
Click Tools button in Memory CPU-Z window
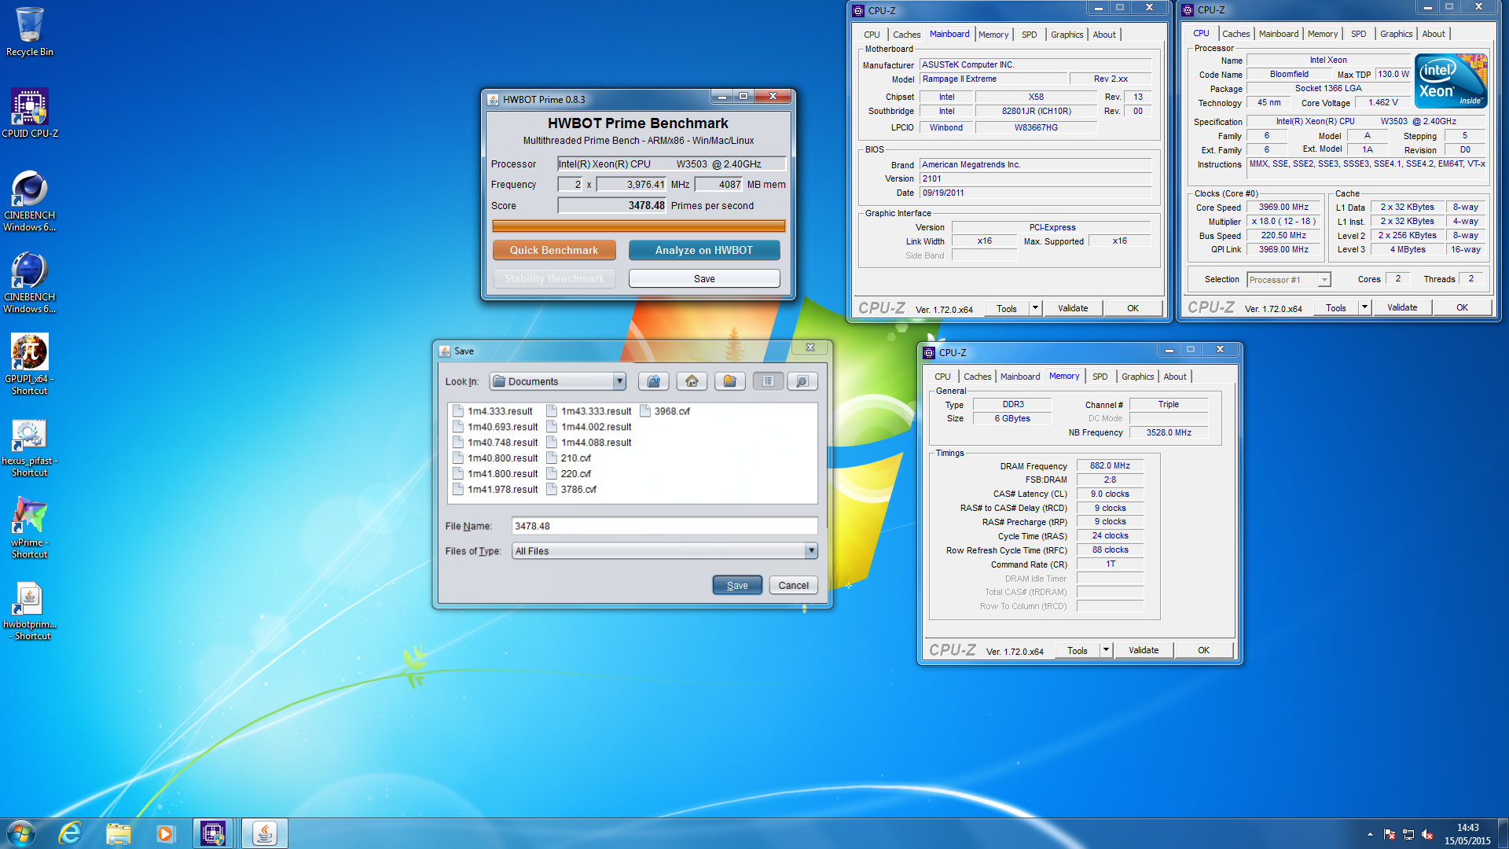coord(1078,650)
